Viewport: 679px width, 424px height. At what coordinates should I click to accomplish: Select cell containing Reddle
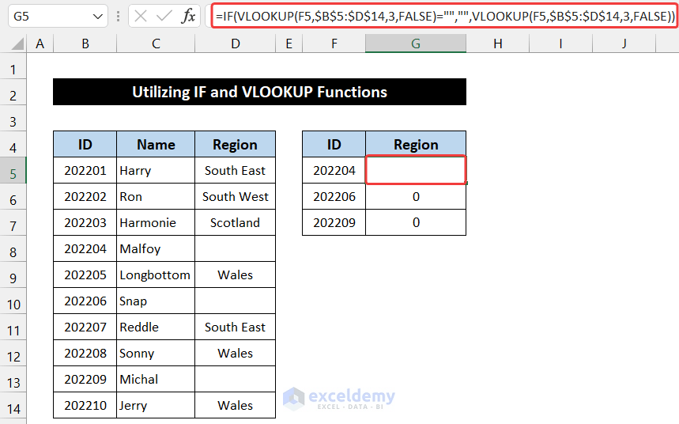[x=156, y=327]
